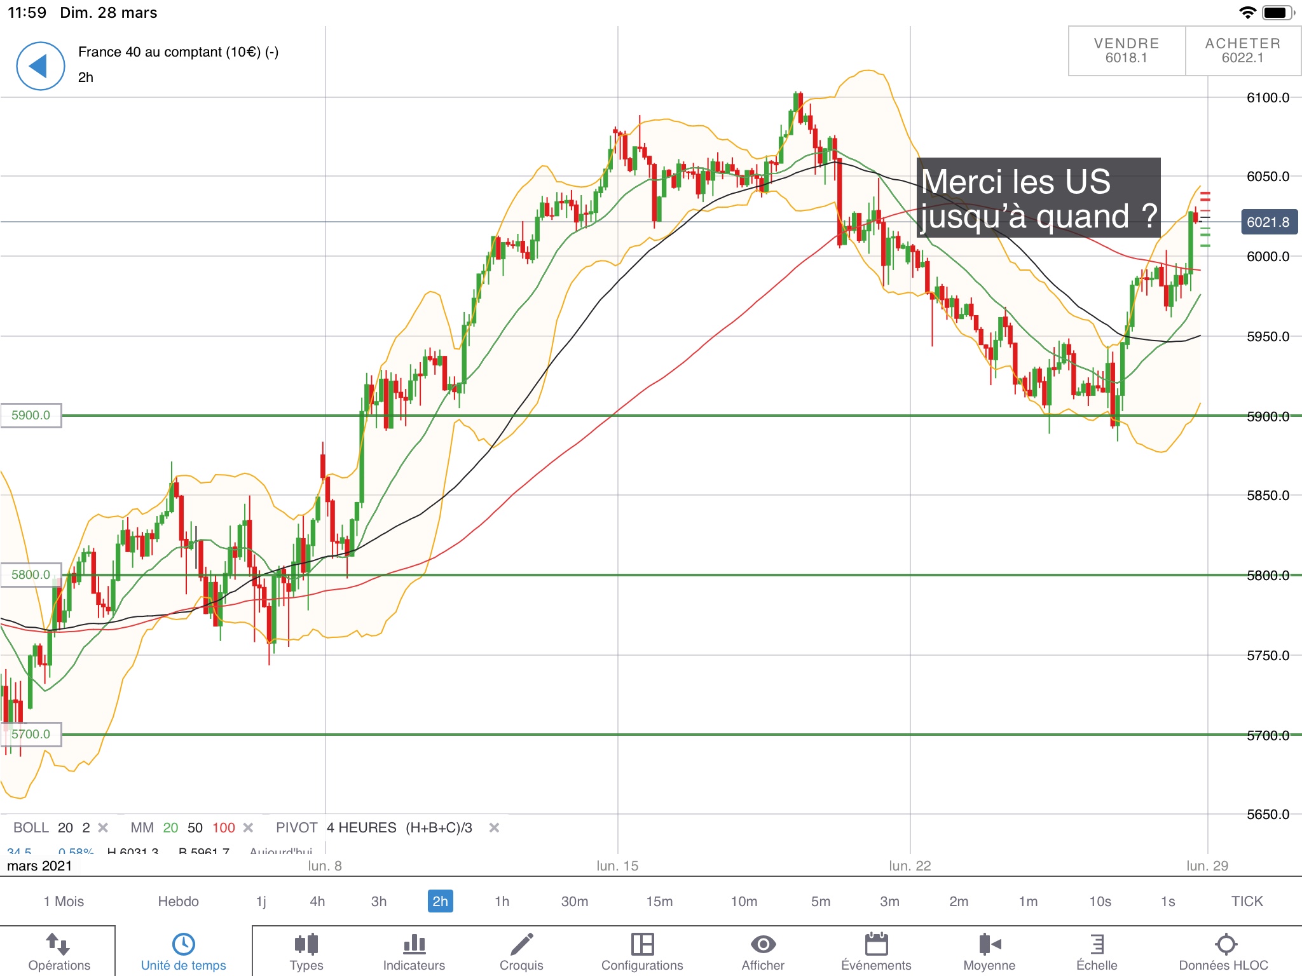Remove the MM moving averages indicator
This screenshot has height=976, width=1302.
coord(249,827)
